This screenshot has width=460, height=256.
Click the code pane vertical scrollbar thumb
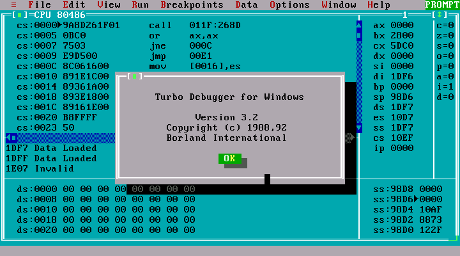click(359, 36)
